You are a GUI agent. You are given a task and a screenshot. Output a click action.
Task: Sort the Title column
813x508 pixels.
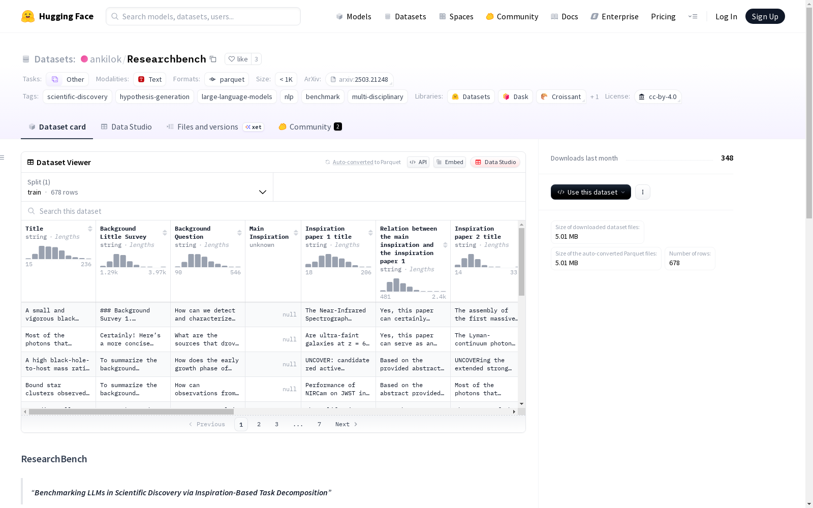[90, 229]
